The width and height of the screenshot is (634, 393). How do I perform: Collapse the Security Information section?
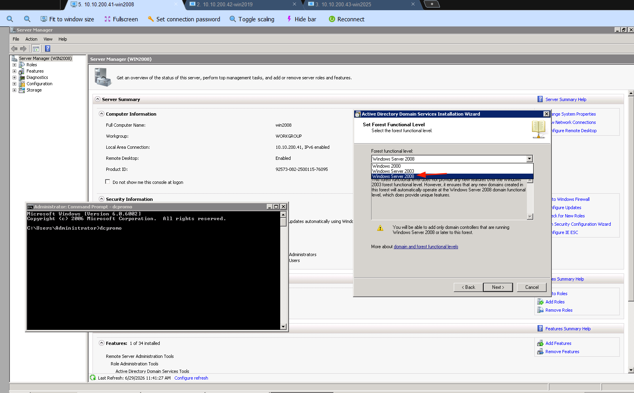[x=102, y=199]
